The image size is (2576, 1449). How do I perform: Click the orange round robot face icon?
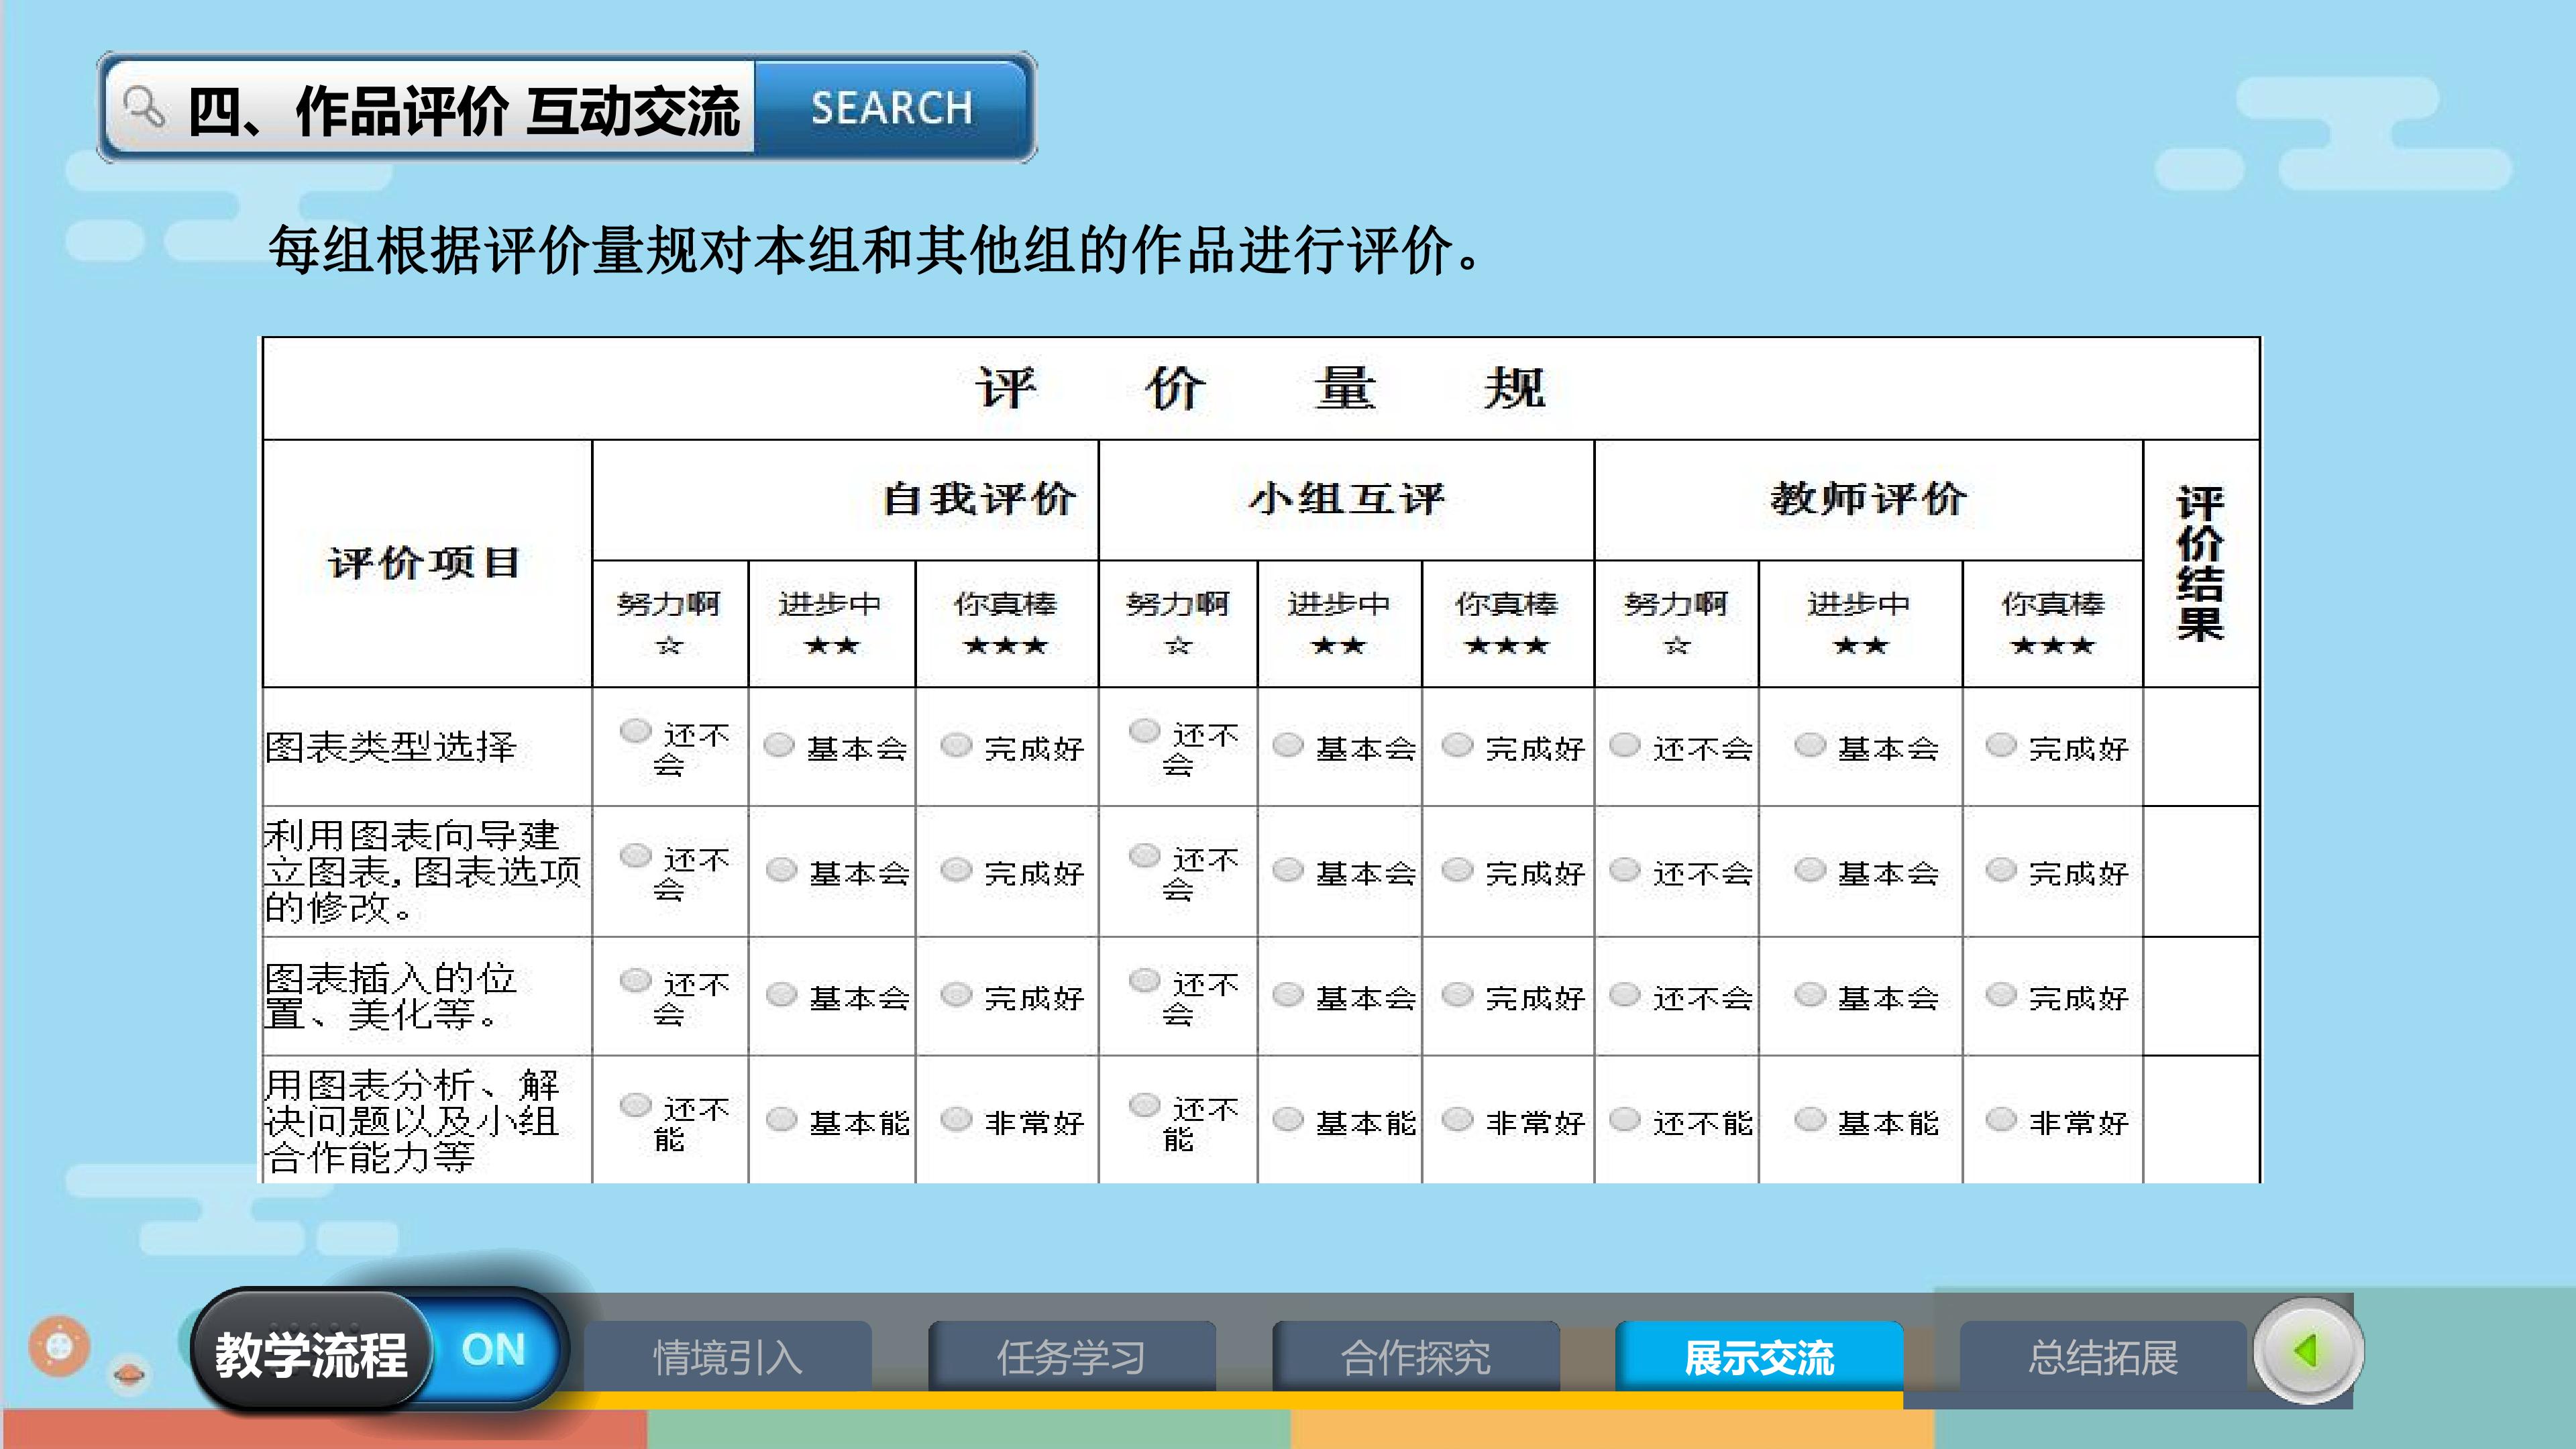click(59, 1346)
